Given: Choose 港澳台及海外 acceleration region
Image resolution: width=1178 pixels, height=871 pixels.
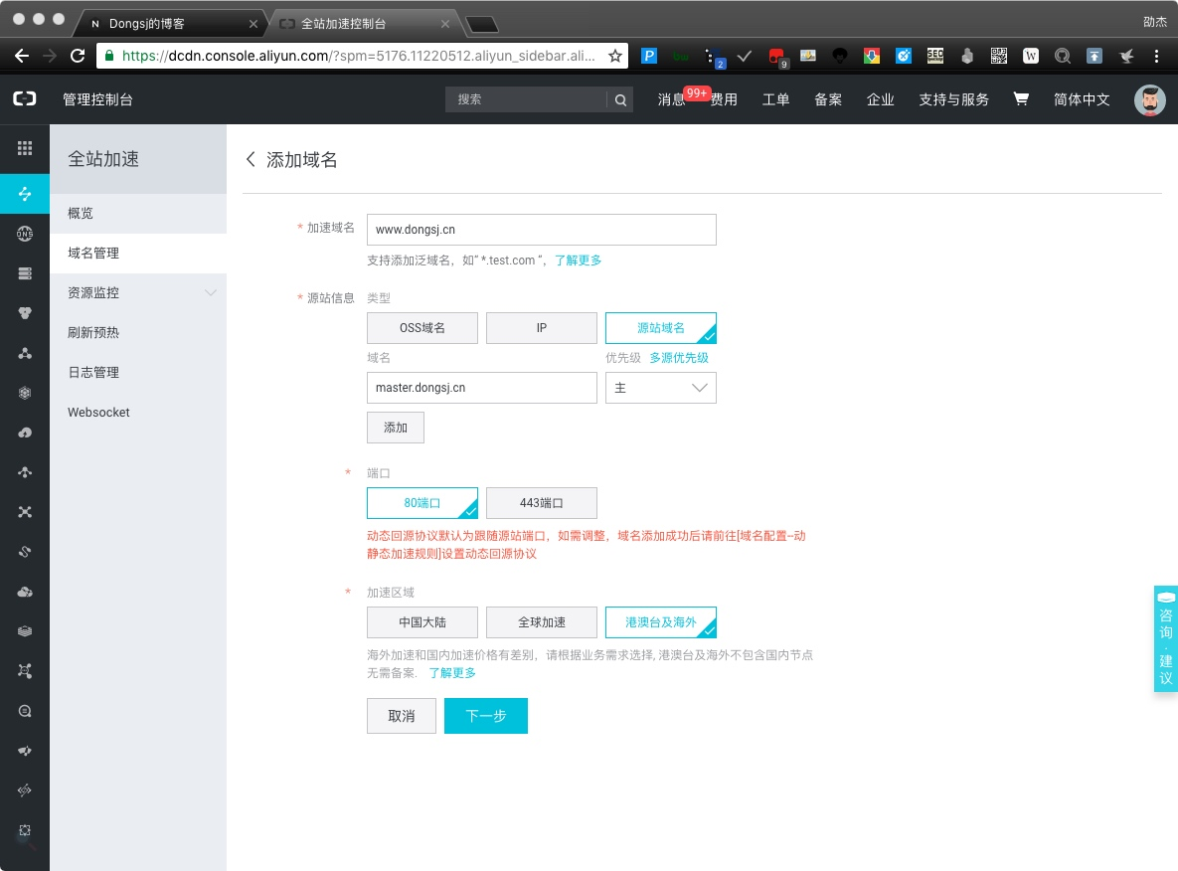Looking at the screenshot, I should (x=661, y=622).
